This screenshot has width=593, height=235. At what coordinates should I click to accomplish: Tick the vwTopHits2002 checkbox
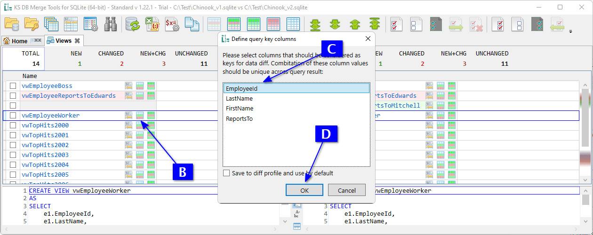pos(13,145)
